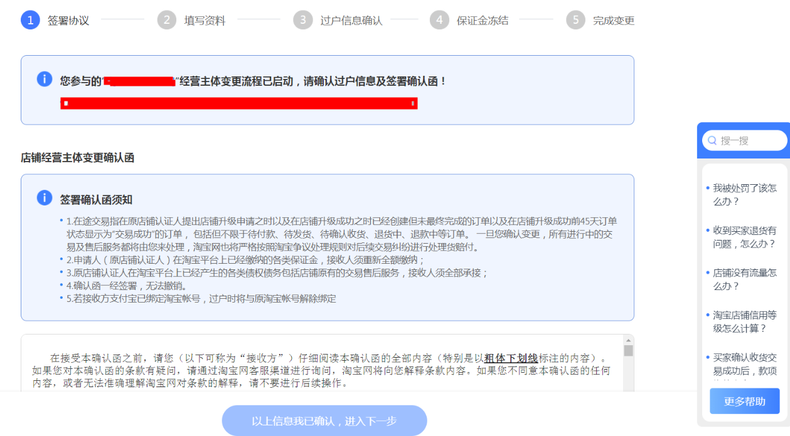Select the 填写资料 step label
The image size is (790, 436).
[x=205, y=21]
